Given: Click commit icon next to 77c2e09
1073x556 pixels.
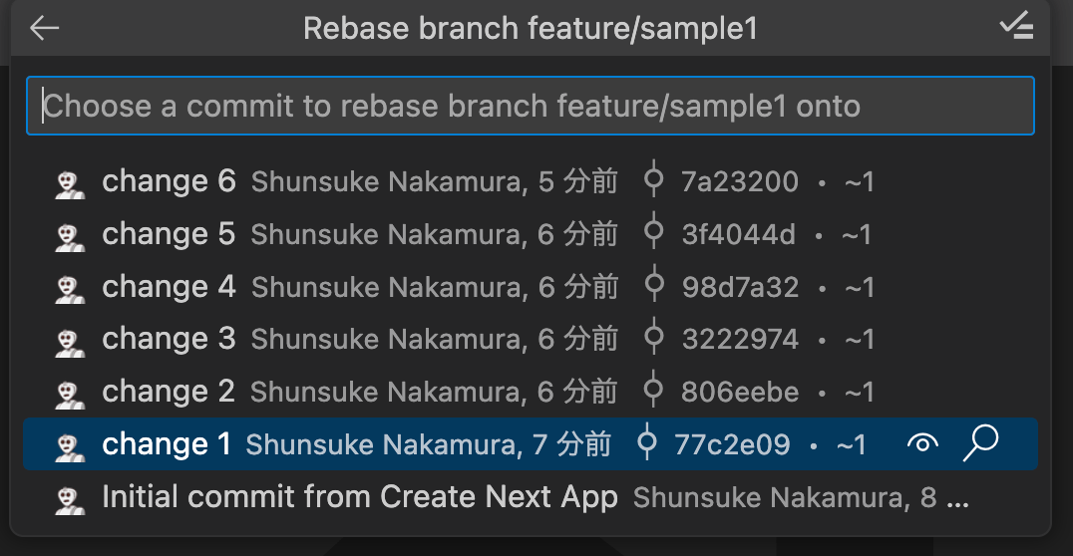Looking at the screenshot, I should (x=646, y=441).
